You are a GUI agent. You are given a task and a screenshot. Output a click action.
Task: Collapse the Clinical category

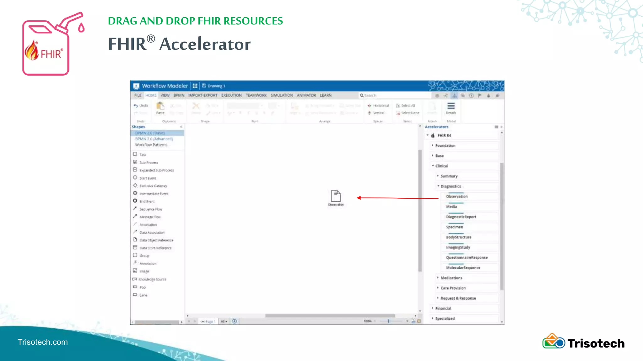coord(433,166)
